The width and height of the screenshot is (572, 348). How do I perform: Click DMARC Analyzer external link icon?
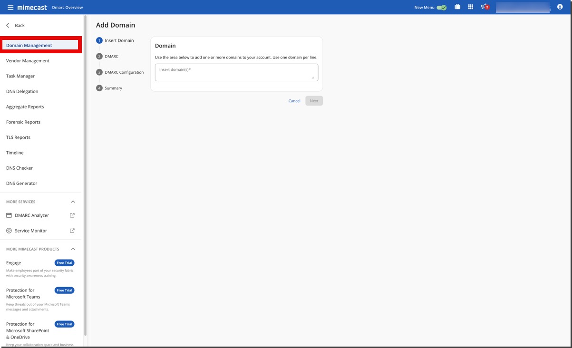click(72, 215)
